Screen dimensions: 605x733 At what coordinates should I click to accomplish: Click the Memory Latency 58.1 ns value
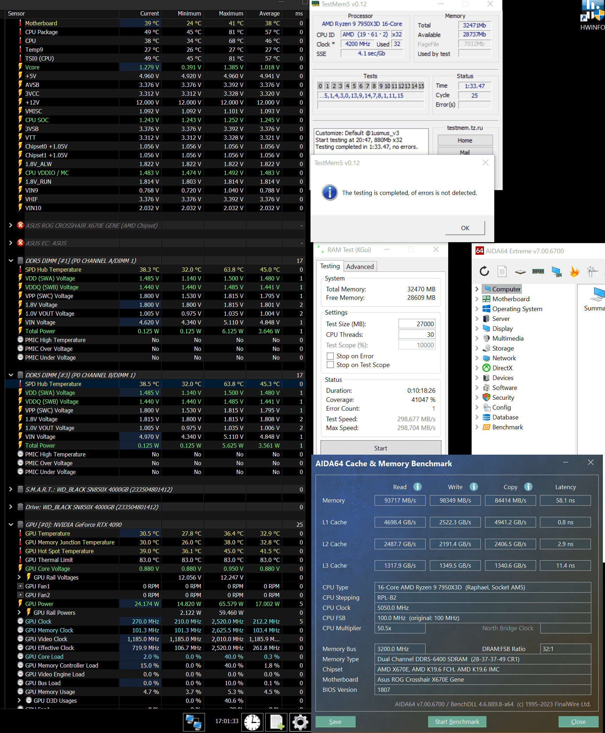[565, 500]
